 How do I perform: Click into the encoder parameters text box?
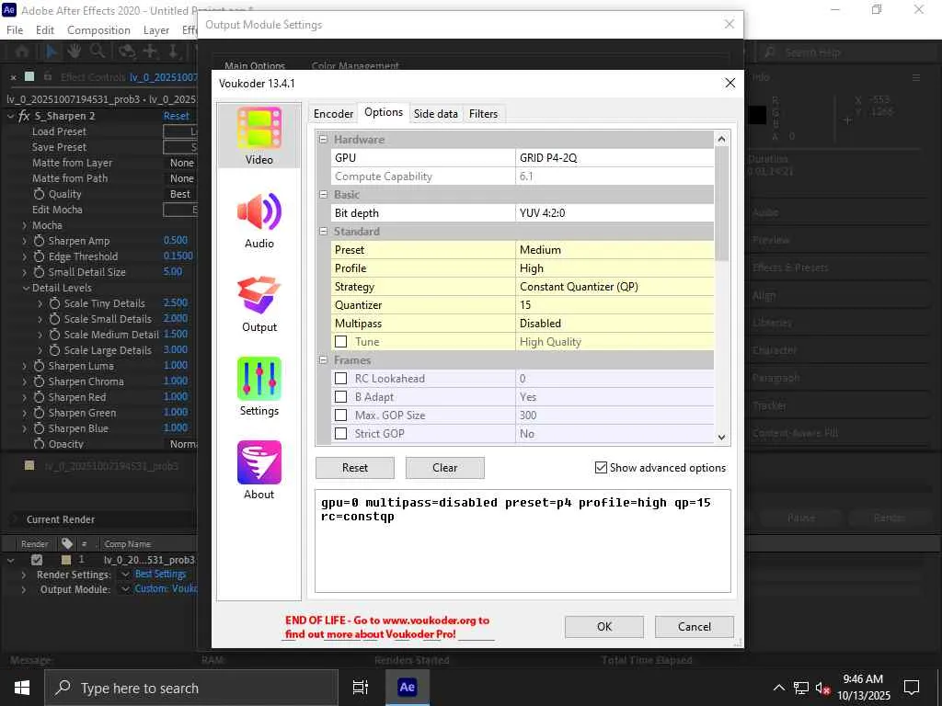click(x=523, y=541)
